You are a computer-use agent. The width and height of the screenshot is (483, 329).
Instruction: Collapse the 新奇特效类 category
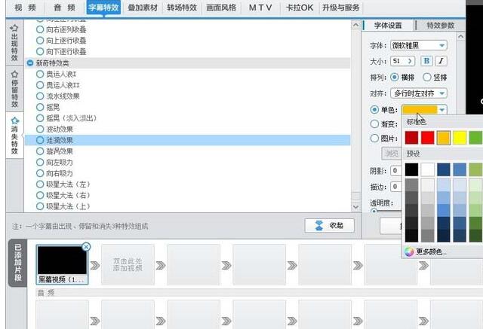(30, 63)
